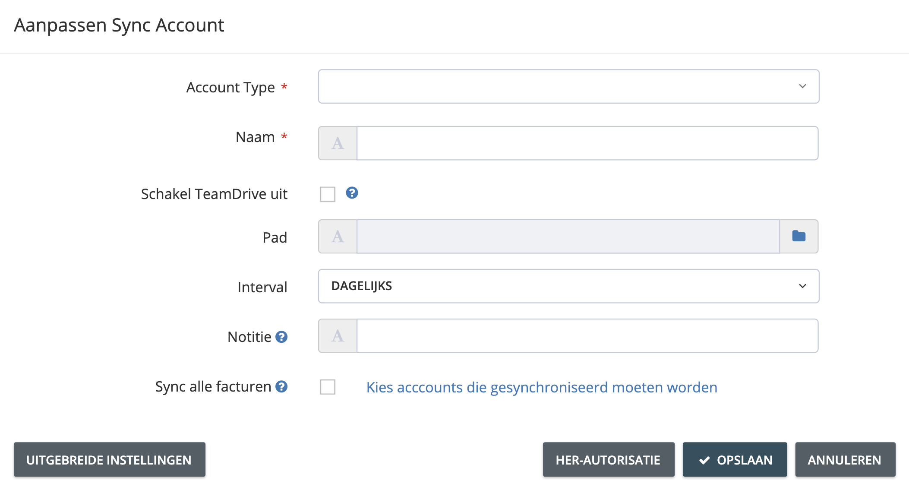The width and height of the screenshot is (909, 490).
Task: Click the Aanpassen Sync Account title
Action: pos(119,25)
